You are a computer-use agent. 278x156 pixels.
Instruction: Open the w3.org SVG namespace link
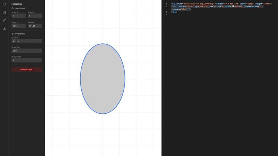[199, 4]
